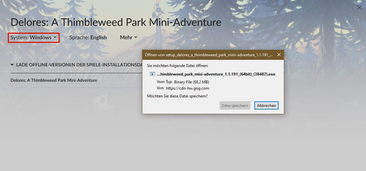Expand the Mehr menu
The width and height of the screenshot is (366, 171).
click(x=129, y=38)
